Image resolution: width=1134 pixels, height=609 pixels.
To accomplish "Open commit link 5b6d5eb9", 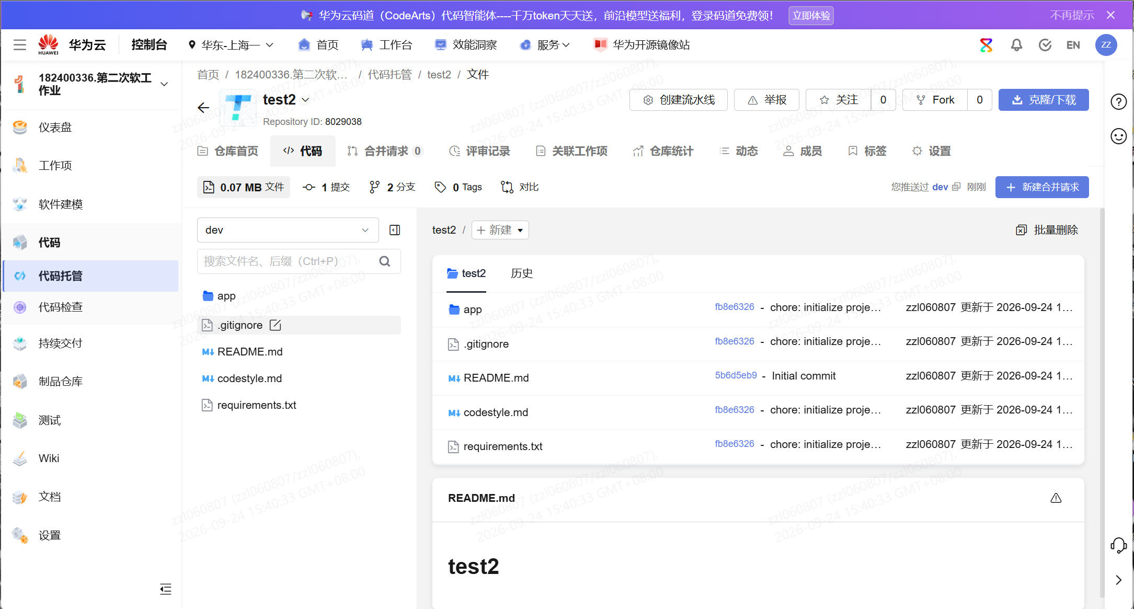I will tap(736, 375).
